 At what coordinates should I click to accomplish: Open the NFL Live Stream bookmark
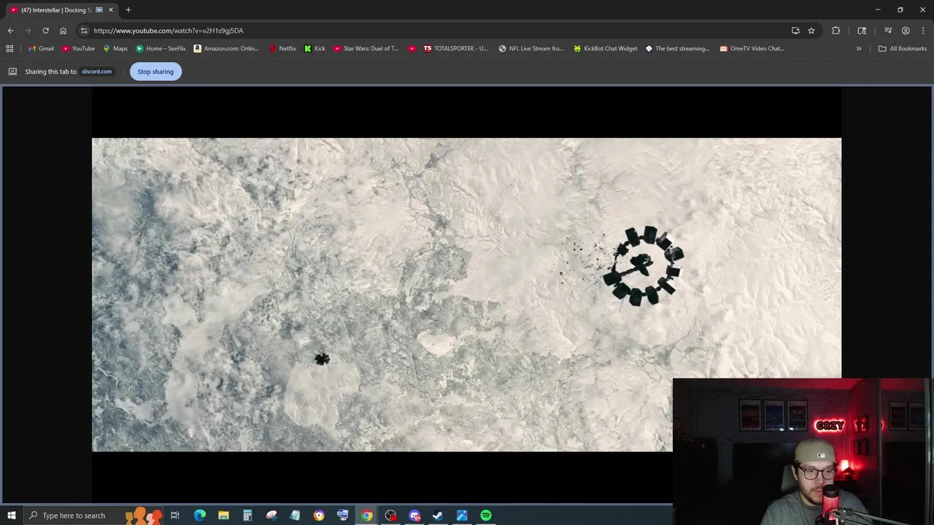coord(531,49)
